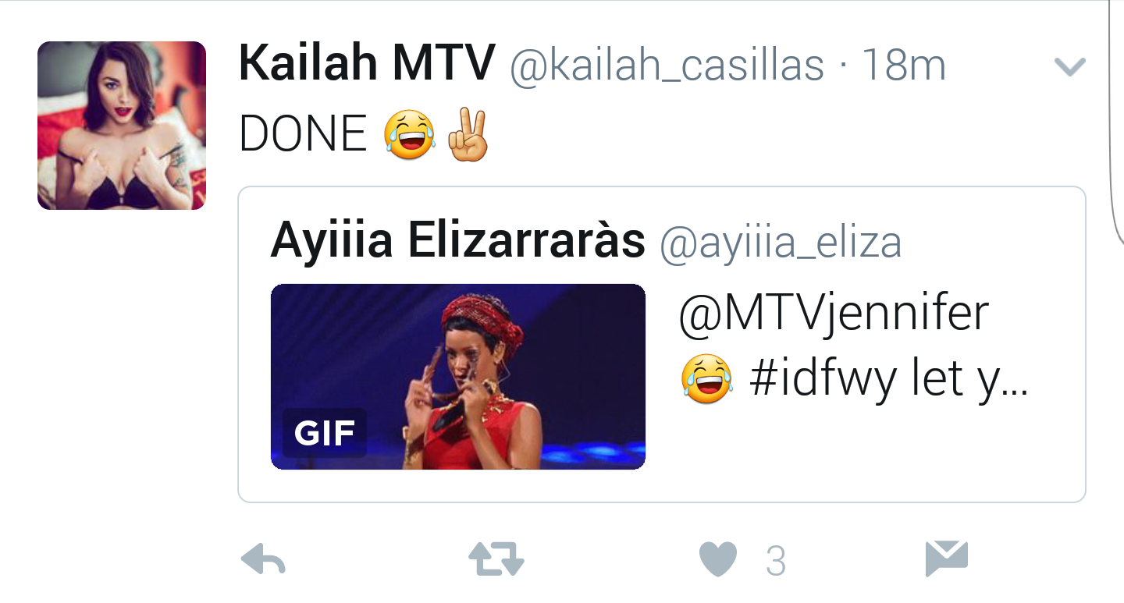The image size is (1124, 603).
Task: Send tweet via the direct message envelope icon
Action: [946, 559]
